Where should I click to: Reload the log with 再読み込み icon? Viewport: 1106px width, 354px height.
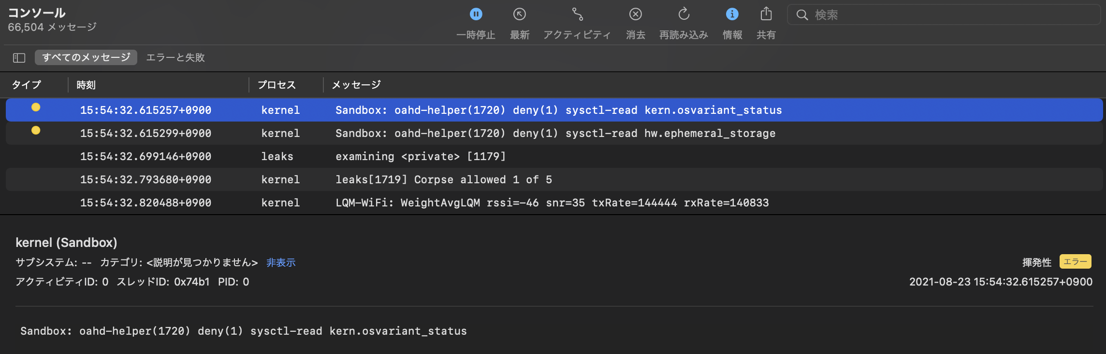(684, 14)
